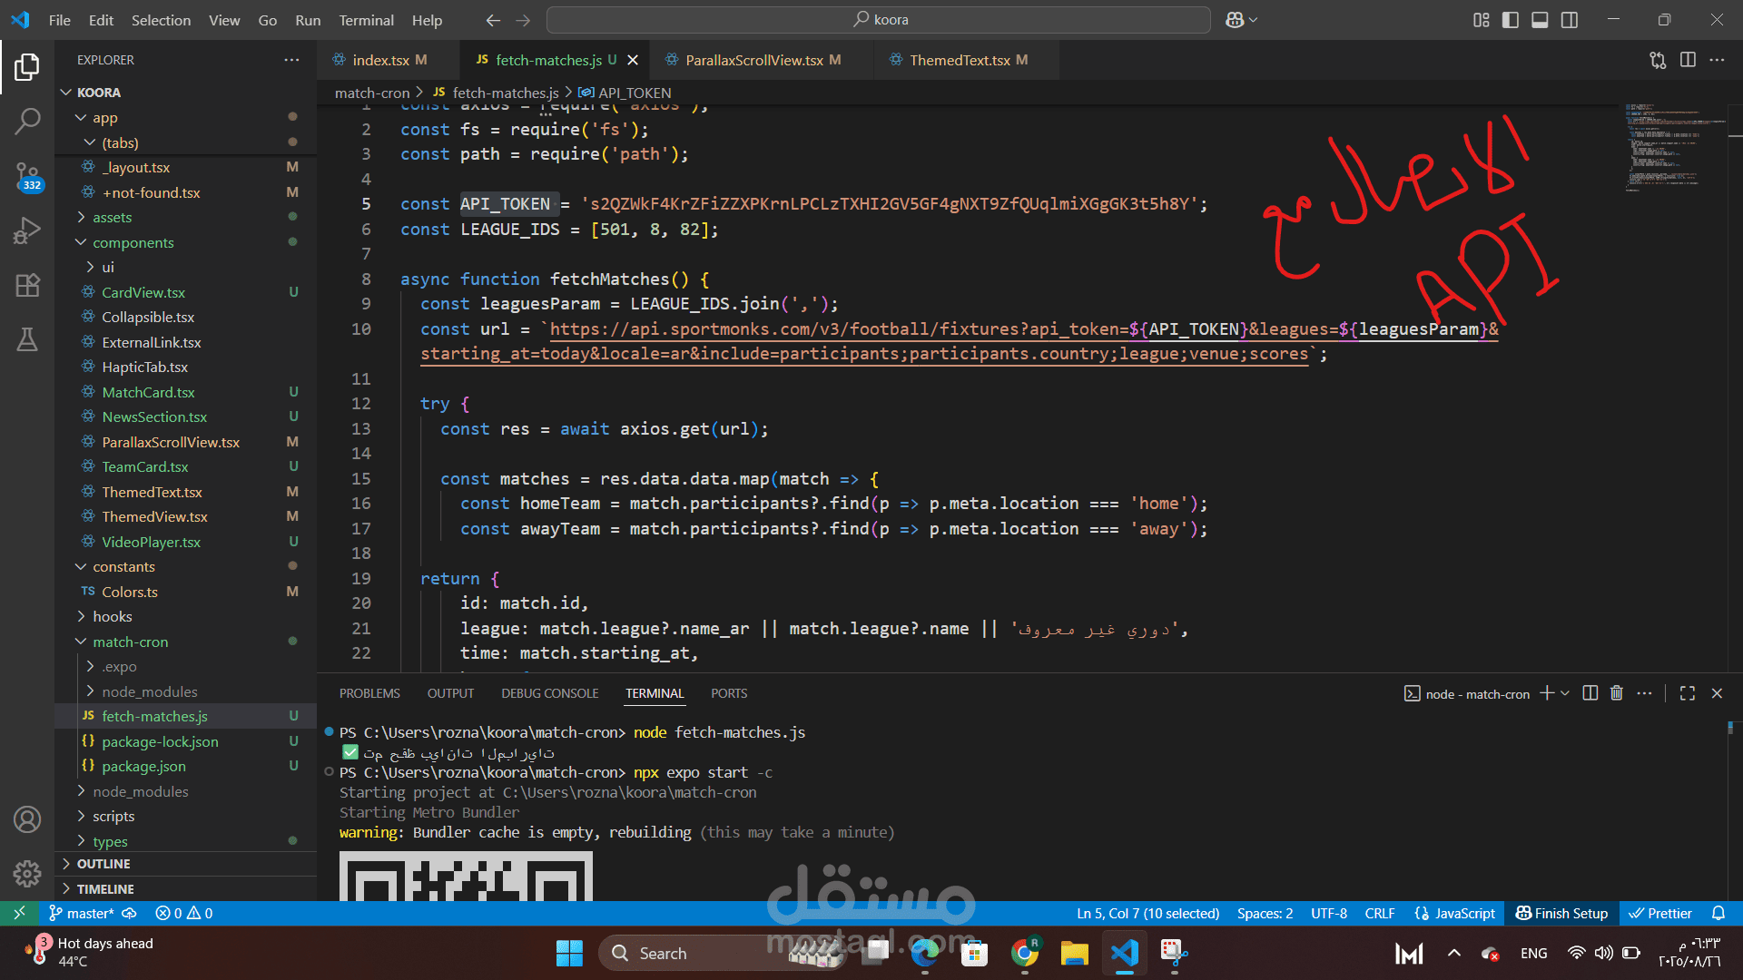Open Source Control view with 332 changes

(x=27, y=176)
